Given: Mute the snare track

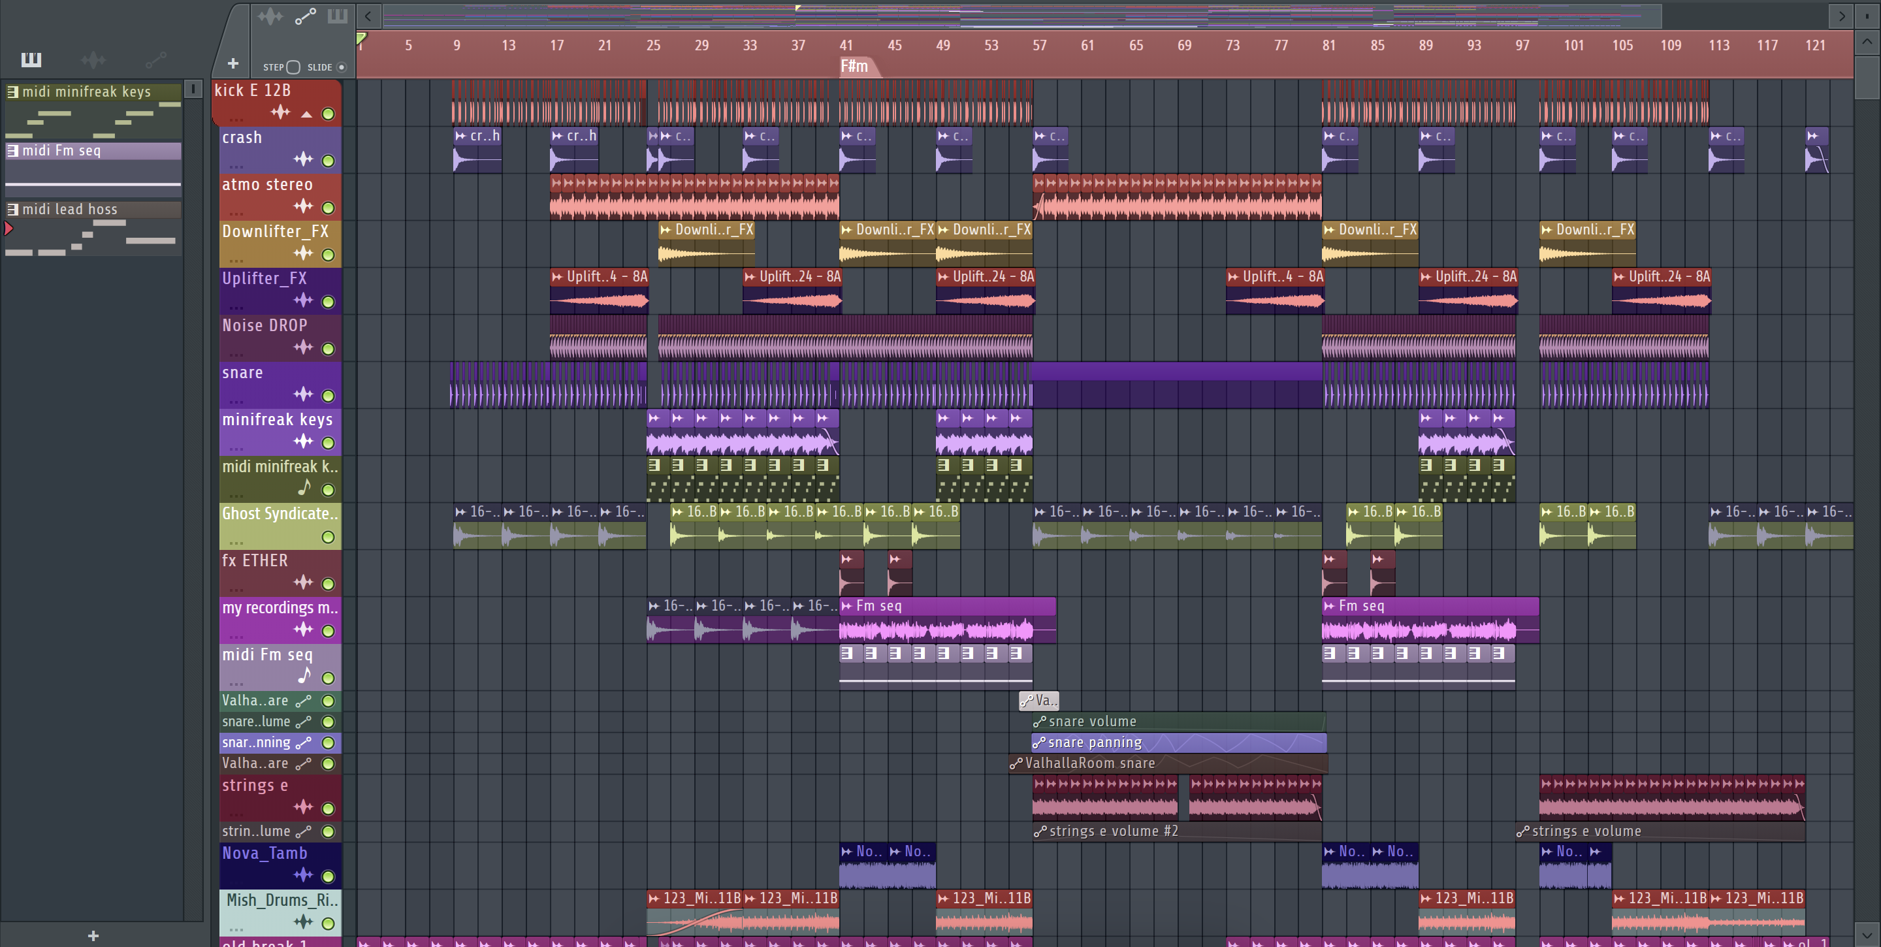Looking at the screenshot, I should [328, 396].
